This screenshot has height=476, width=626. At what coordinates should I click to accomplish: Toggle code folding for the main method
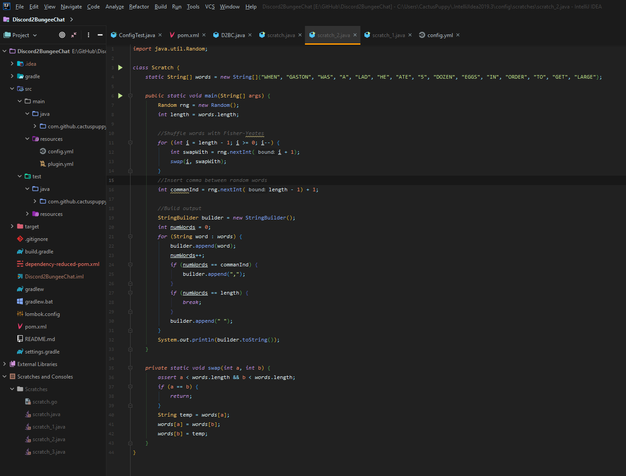[130, 96]
